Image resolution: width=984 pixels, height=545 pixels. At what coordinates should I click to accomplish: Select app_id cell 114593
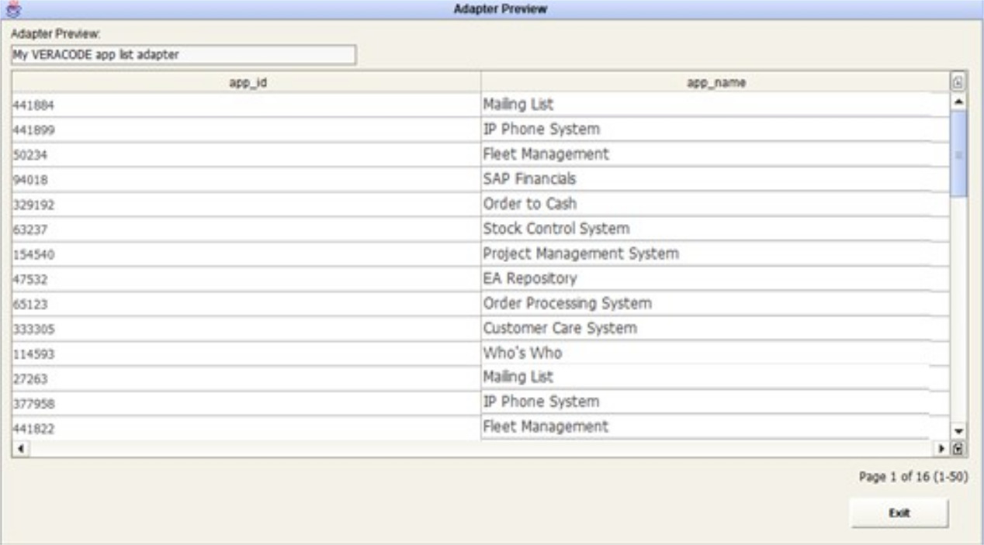coord(246,353)
